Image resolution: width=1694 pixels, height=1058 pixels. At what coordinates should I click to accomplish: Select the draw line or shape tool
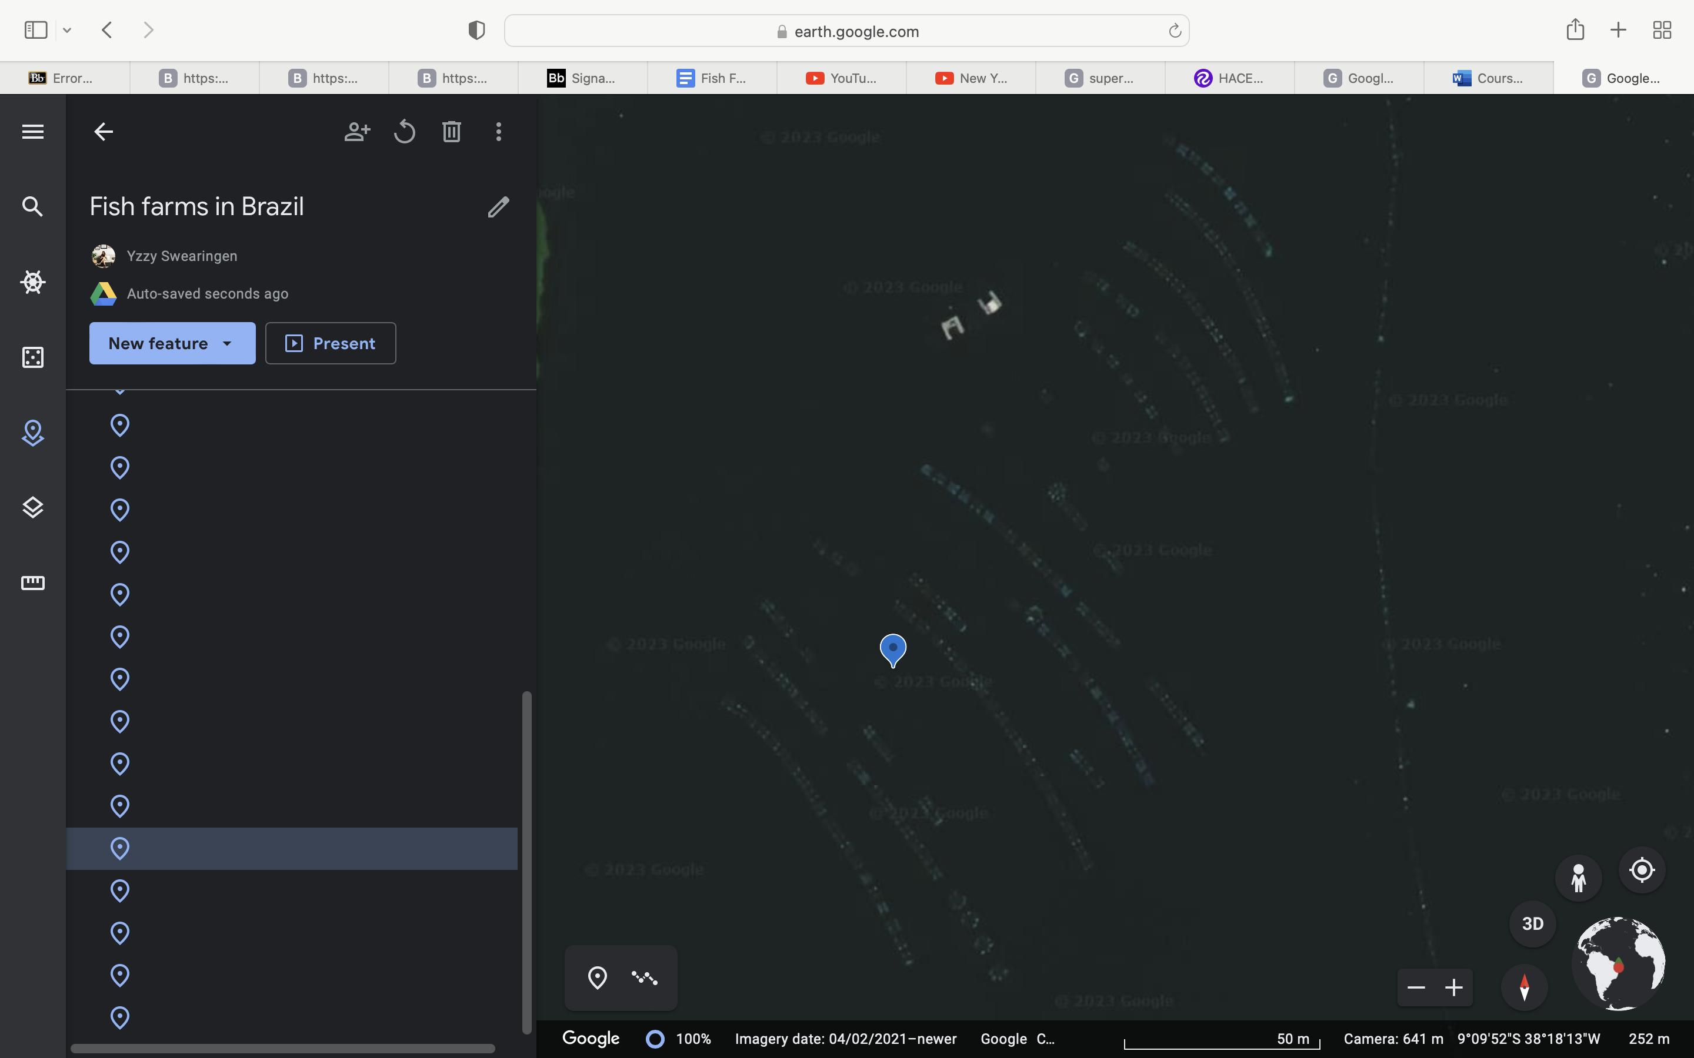pyautogui.click(x=645, y=977)
